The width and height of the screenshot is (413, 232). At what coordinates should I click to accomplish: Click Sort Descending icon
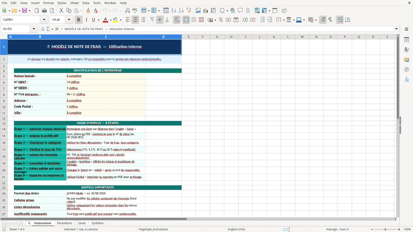181,11
